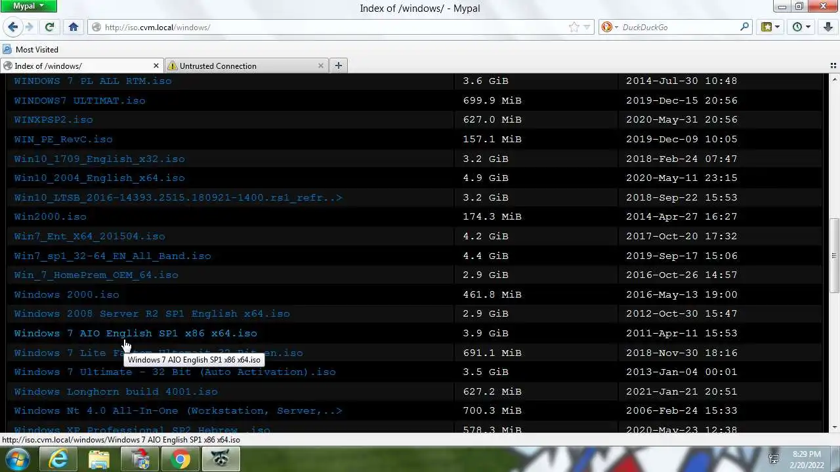Open the URL history dropdown arrow
840x472 pixels.
587,27
